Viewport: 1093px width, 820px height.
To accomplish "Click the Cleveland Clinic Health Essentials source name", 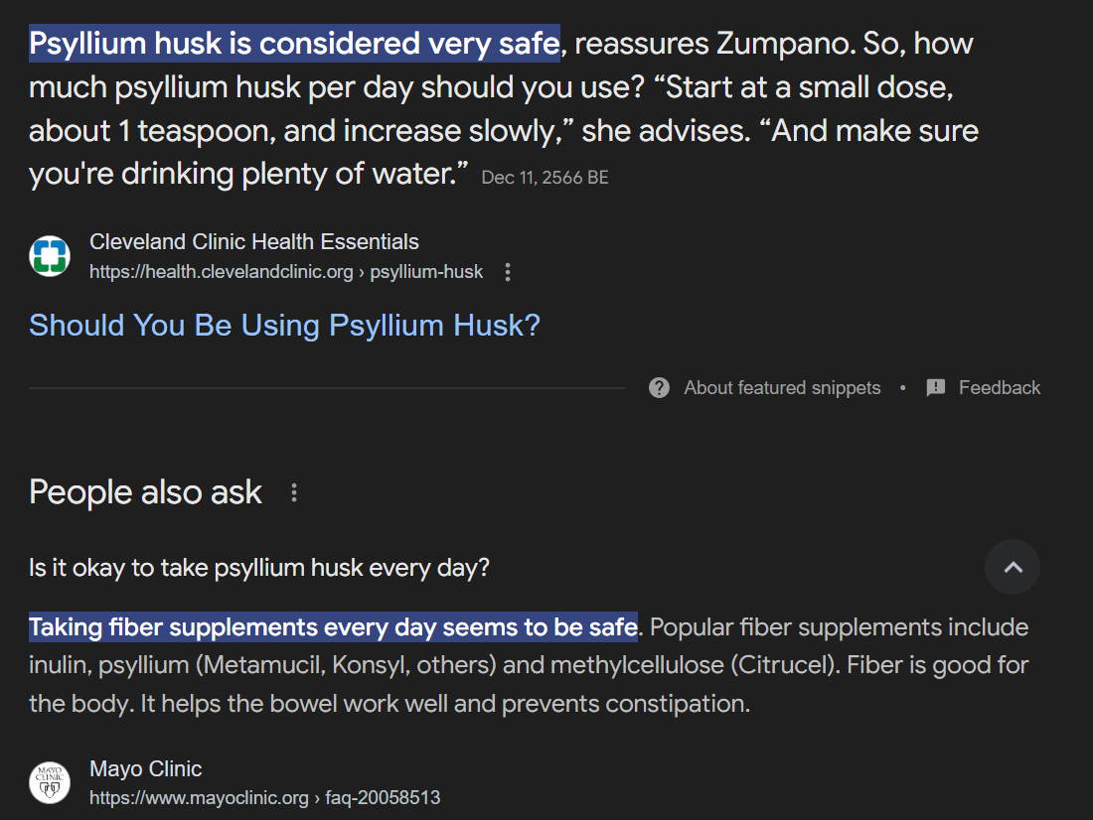I will 253,241.
